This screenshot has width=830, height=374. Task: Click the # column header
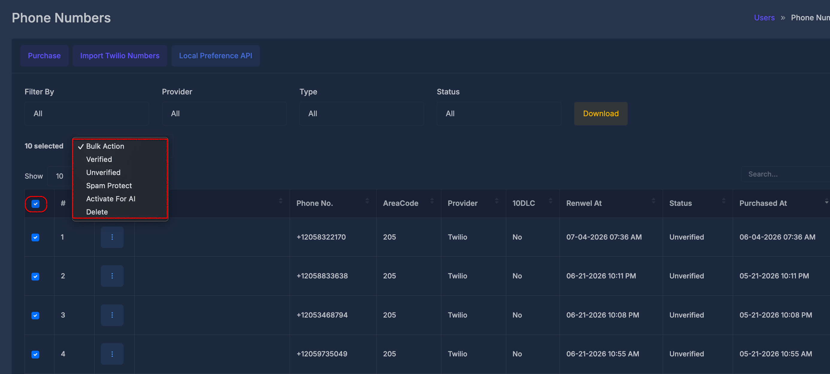[x=63, y=203]
